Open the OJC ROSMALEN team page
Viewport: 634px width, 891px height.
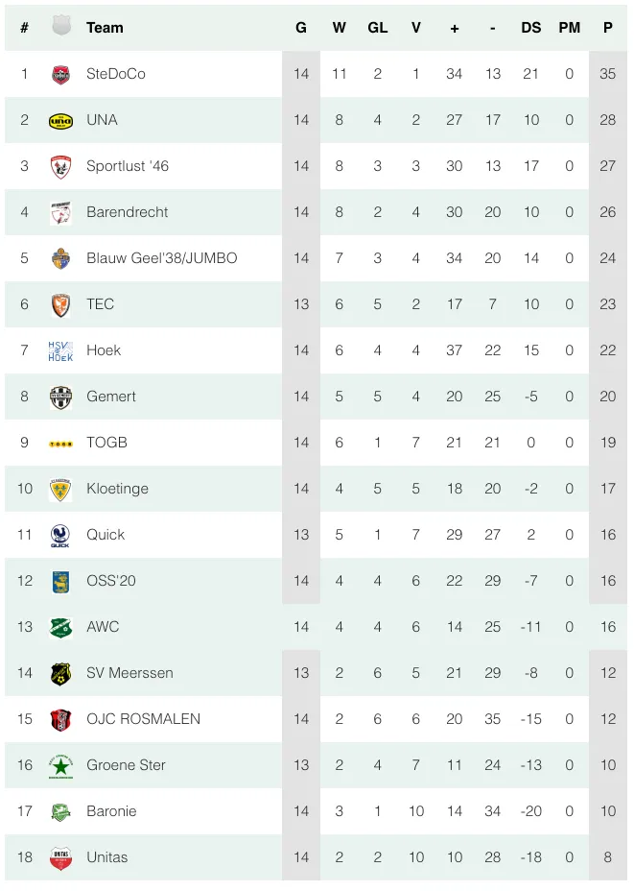(x=143, y=719)
